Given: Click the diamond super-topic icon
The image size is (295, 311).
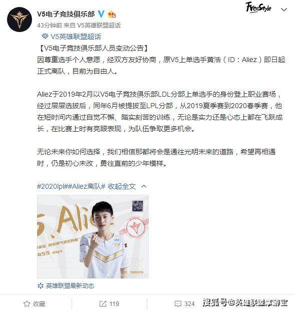Looking at the screenshot, I should [x=45, y=36].
